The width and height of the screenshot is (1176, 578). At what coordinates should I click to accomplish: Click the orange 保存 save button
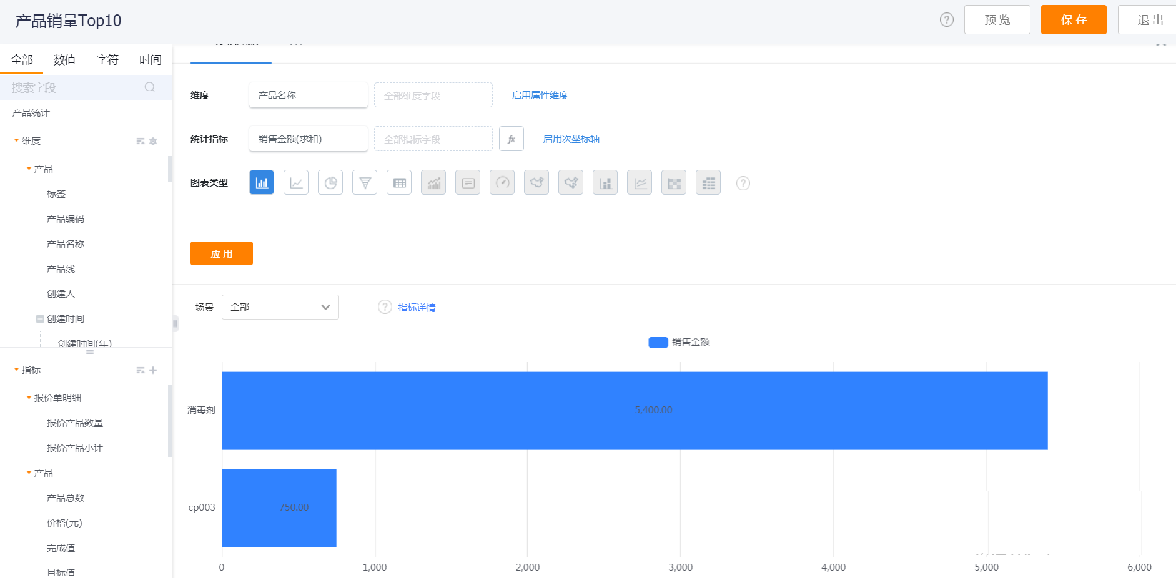coord(1074,19)
